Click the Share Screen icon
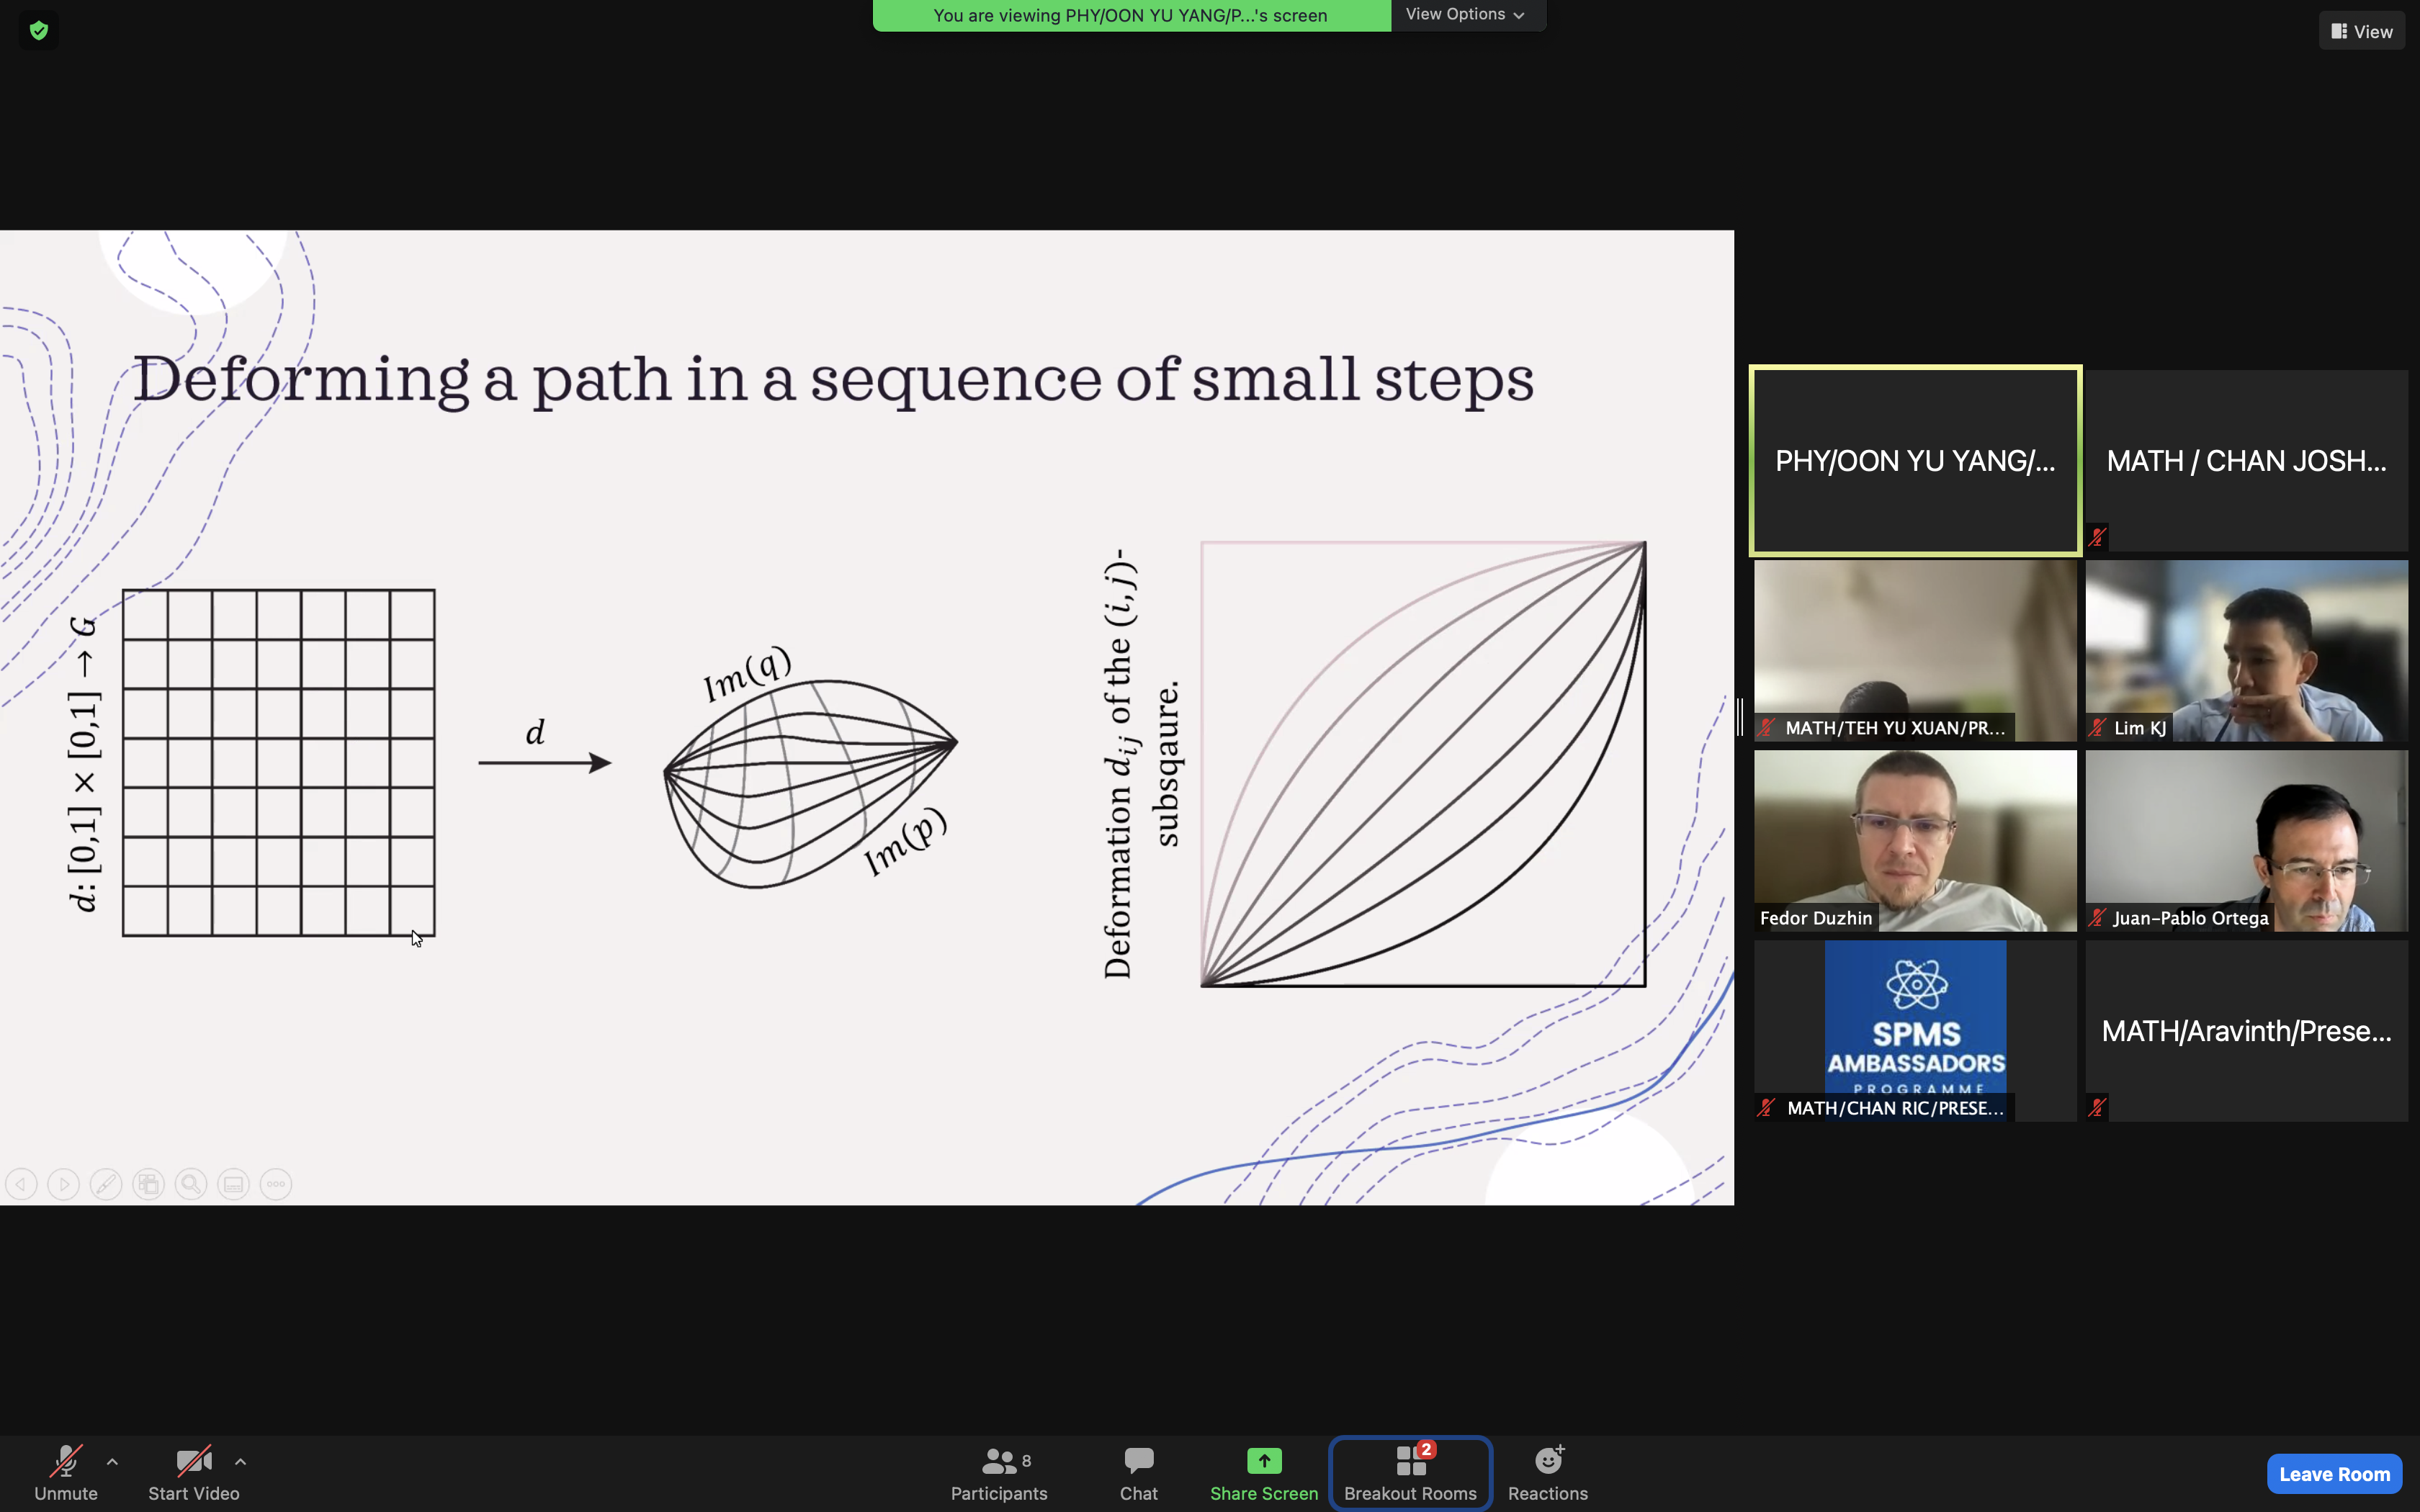The image size is (2420, 1512). pyautogui.click(x=1263, y=1461)
